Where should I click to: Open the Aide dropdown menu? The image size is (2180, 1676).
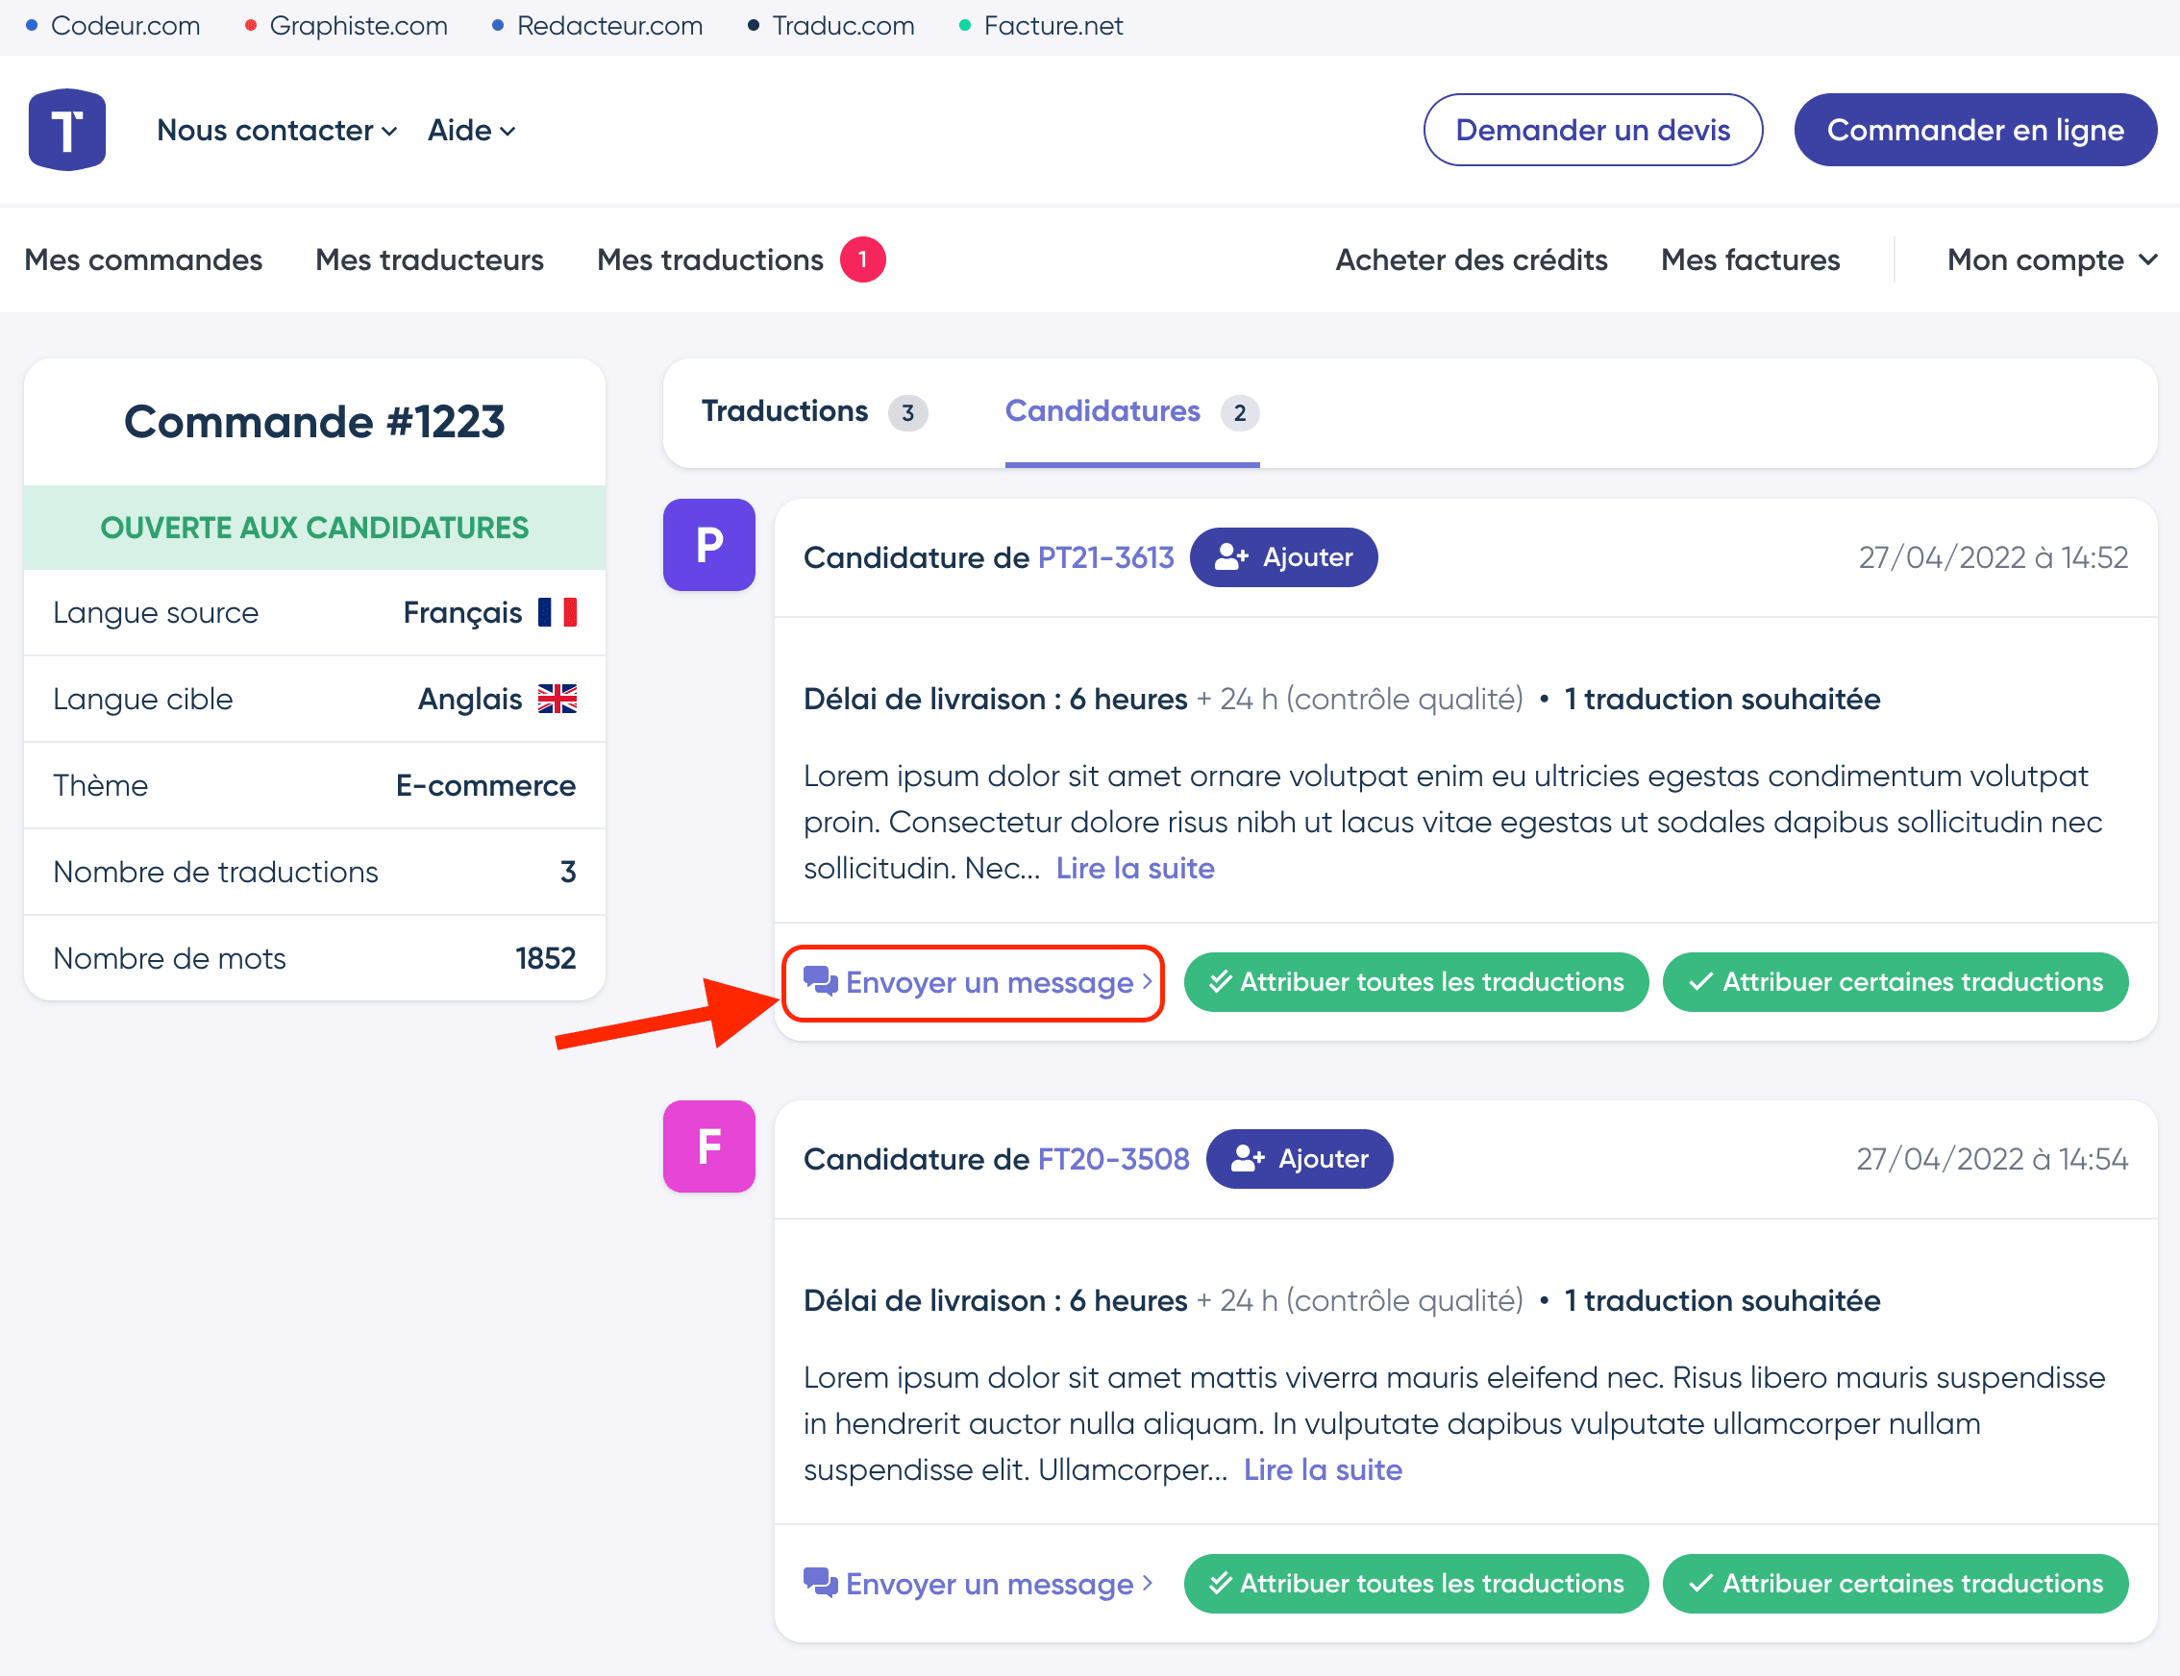coord(471,131)
